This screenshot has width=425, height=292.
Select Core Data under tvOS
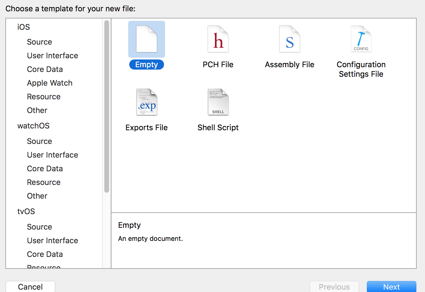45,254
